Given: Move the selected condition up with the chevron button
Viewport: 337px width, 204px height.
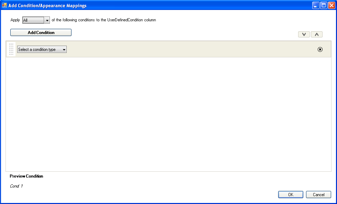Looking at the screenshot, I should point(316,34).
